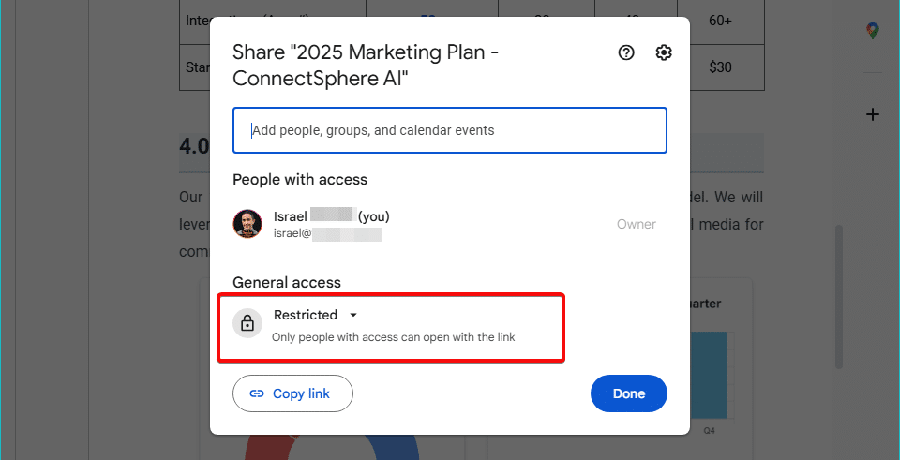Click Israel's profile avatar picture
This screenshot has height=460, width=900.
(x=247, y=224)
